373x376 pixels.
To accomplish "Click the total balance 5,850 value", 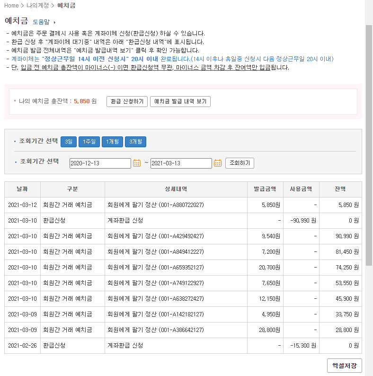I will tap(82, 101).
